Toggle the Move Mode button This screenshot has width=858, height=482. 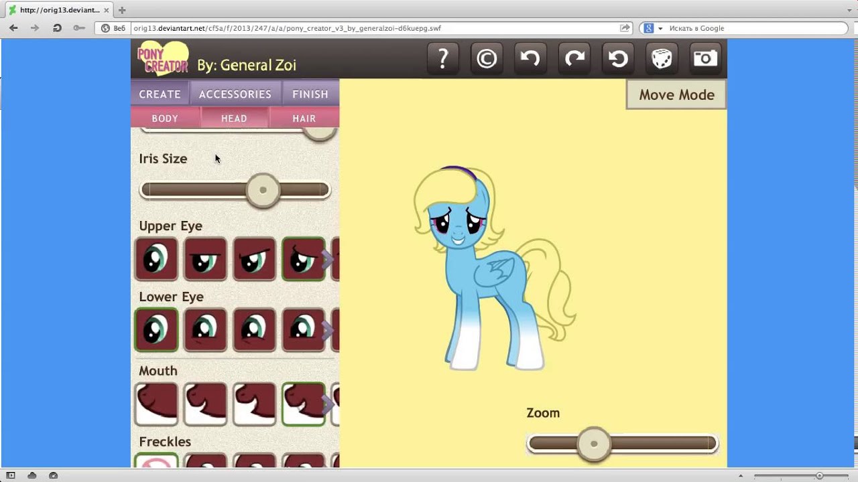click(x=676, y=94)
